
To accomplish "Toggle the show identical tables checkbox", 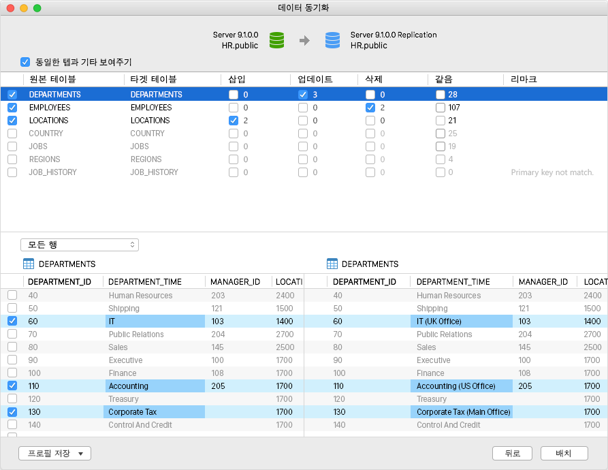I will (x=26, y=61).
